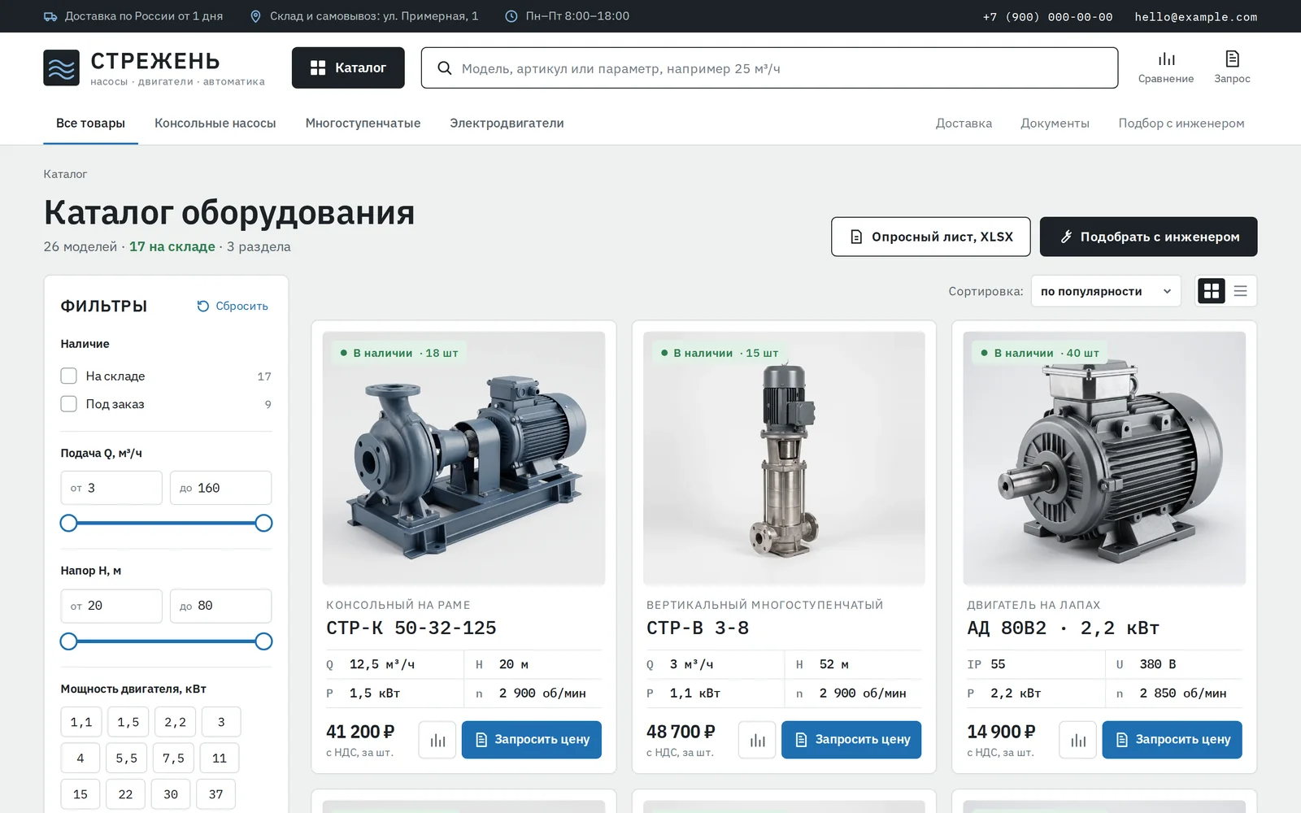The image size is (1301, 813).
Task: Select the Консольные насосы tab
Action: click(215, 124)
